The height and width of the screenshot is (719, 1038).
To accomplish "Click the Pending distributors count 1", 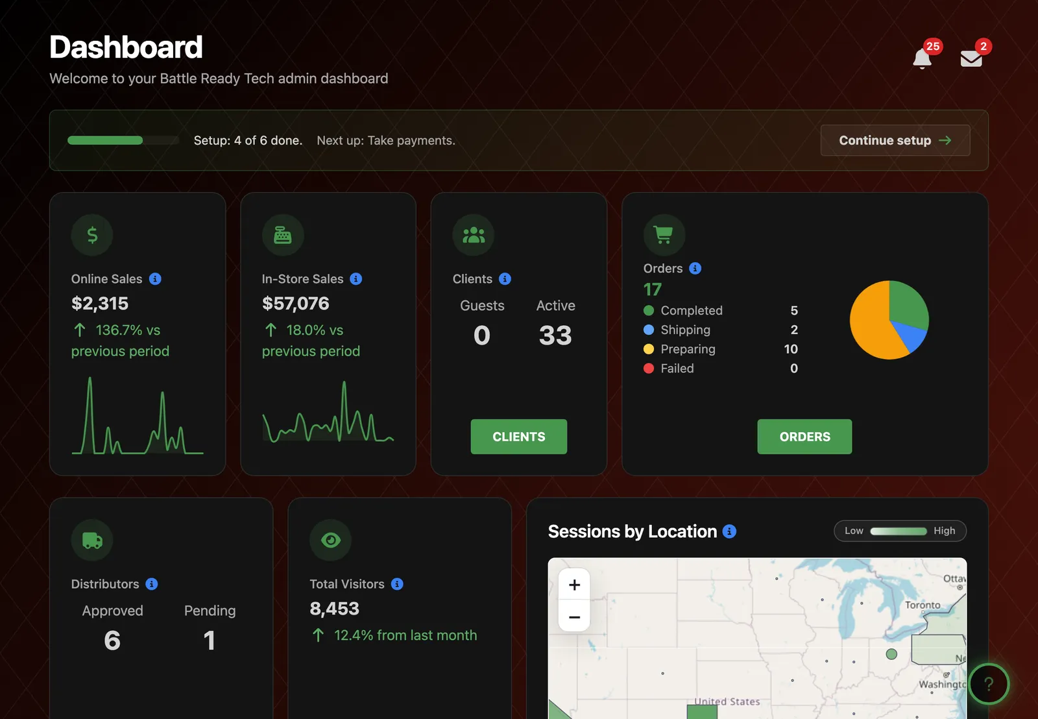I will point(209,640).
